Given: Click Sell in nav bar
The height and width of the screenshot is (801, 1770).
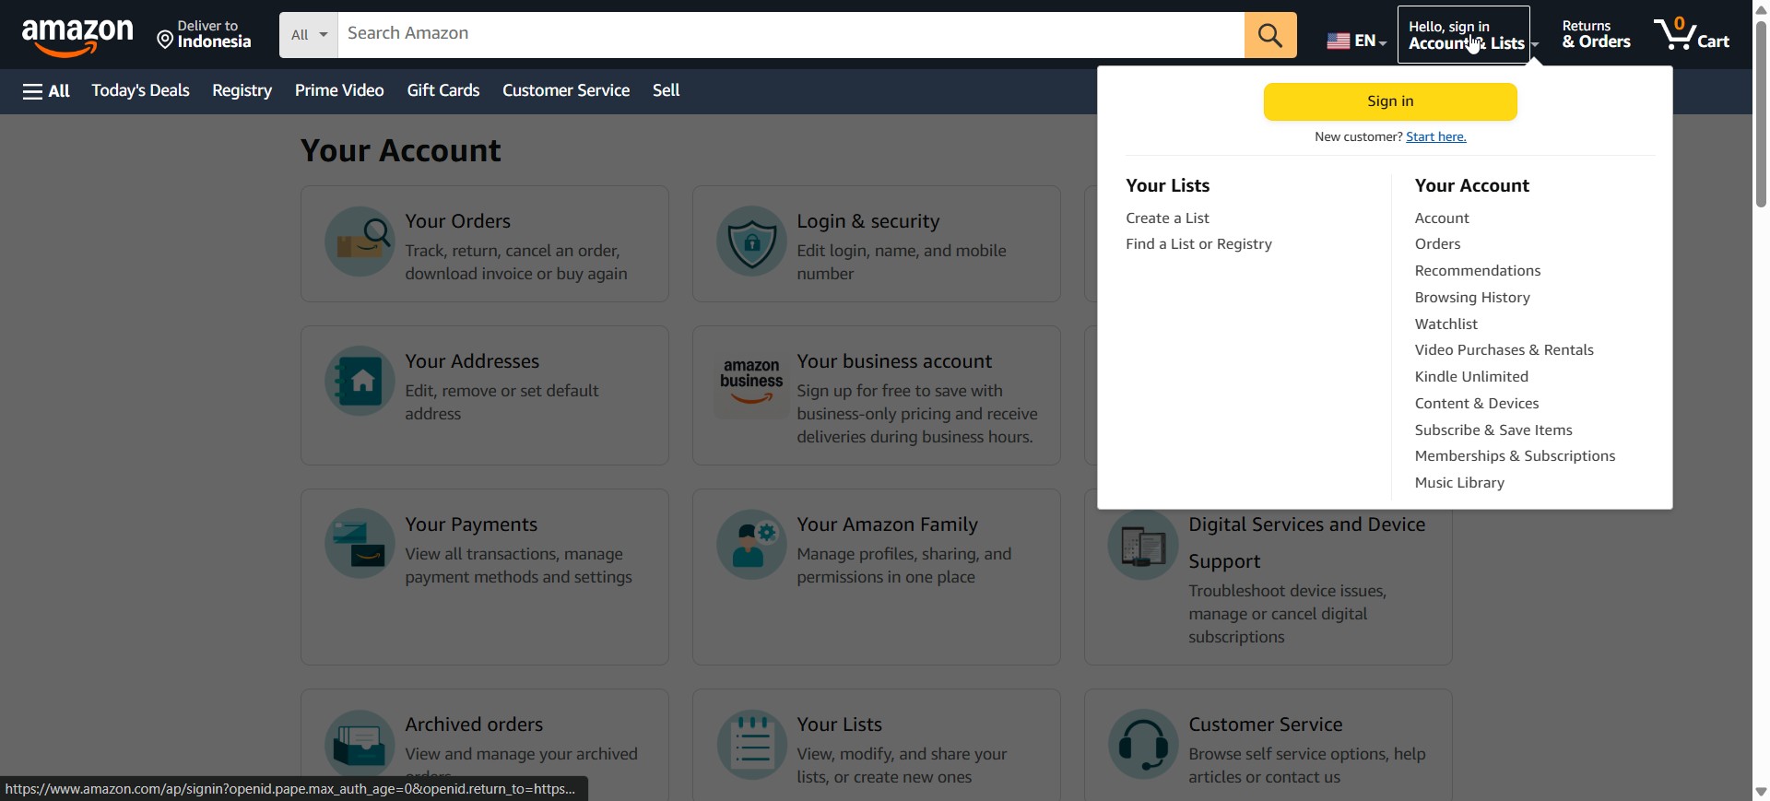Looking at the screenshot, I should [666, 90].
